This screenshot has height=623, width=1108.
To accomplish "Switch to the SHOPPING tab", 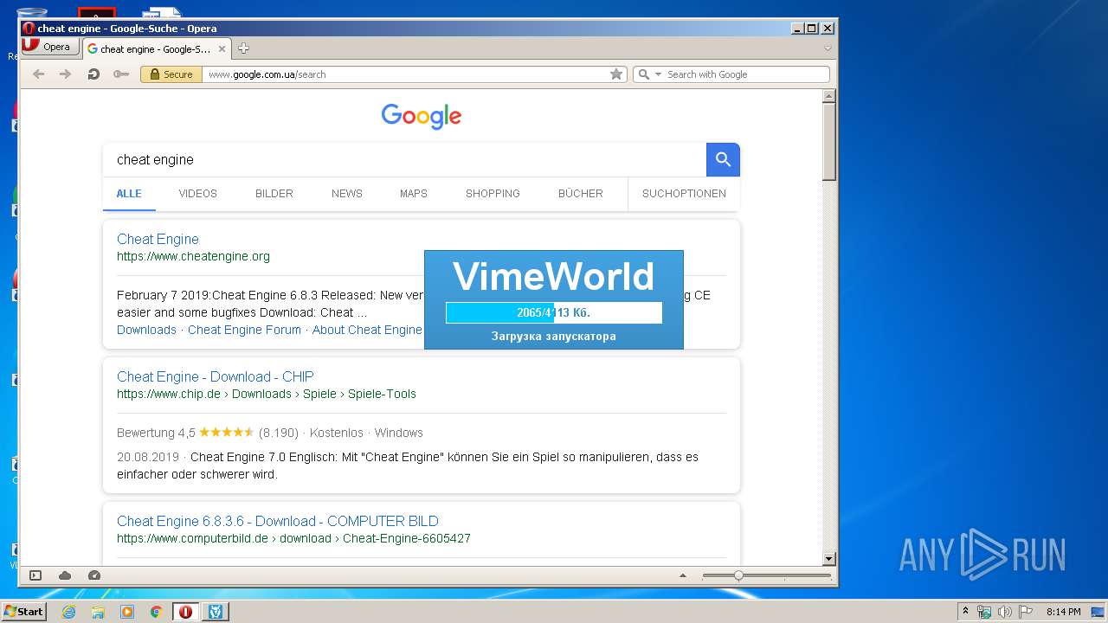I will pyautogui.click(x=493, y=194).
